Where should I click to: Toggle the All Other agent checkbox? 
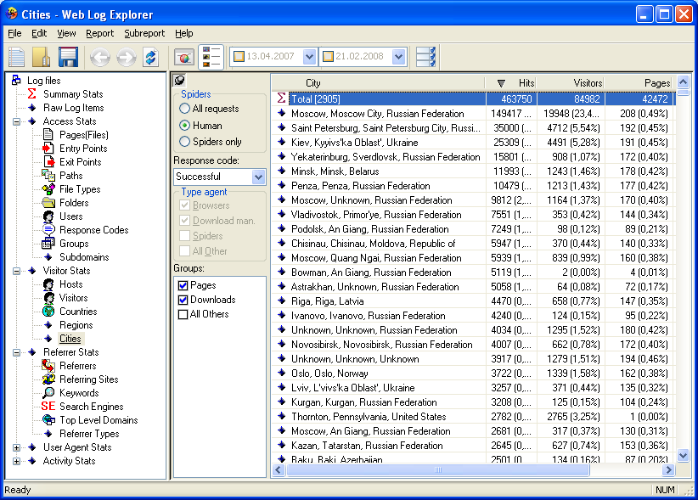click(x=184, y=251)
